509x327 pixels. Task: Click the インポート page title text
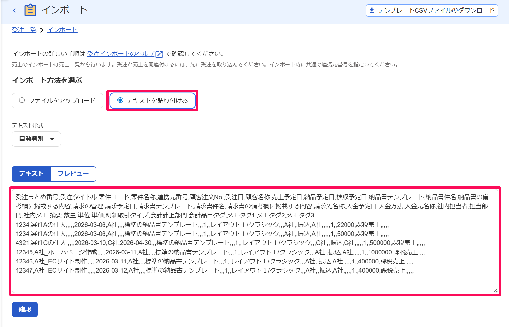pyautogui.click(x=65, y=10)
